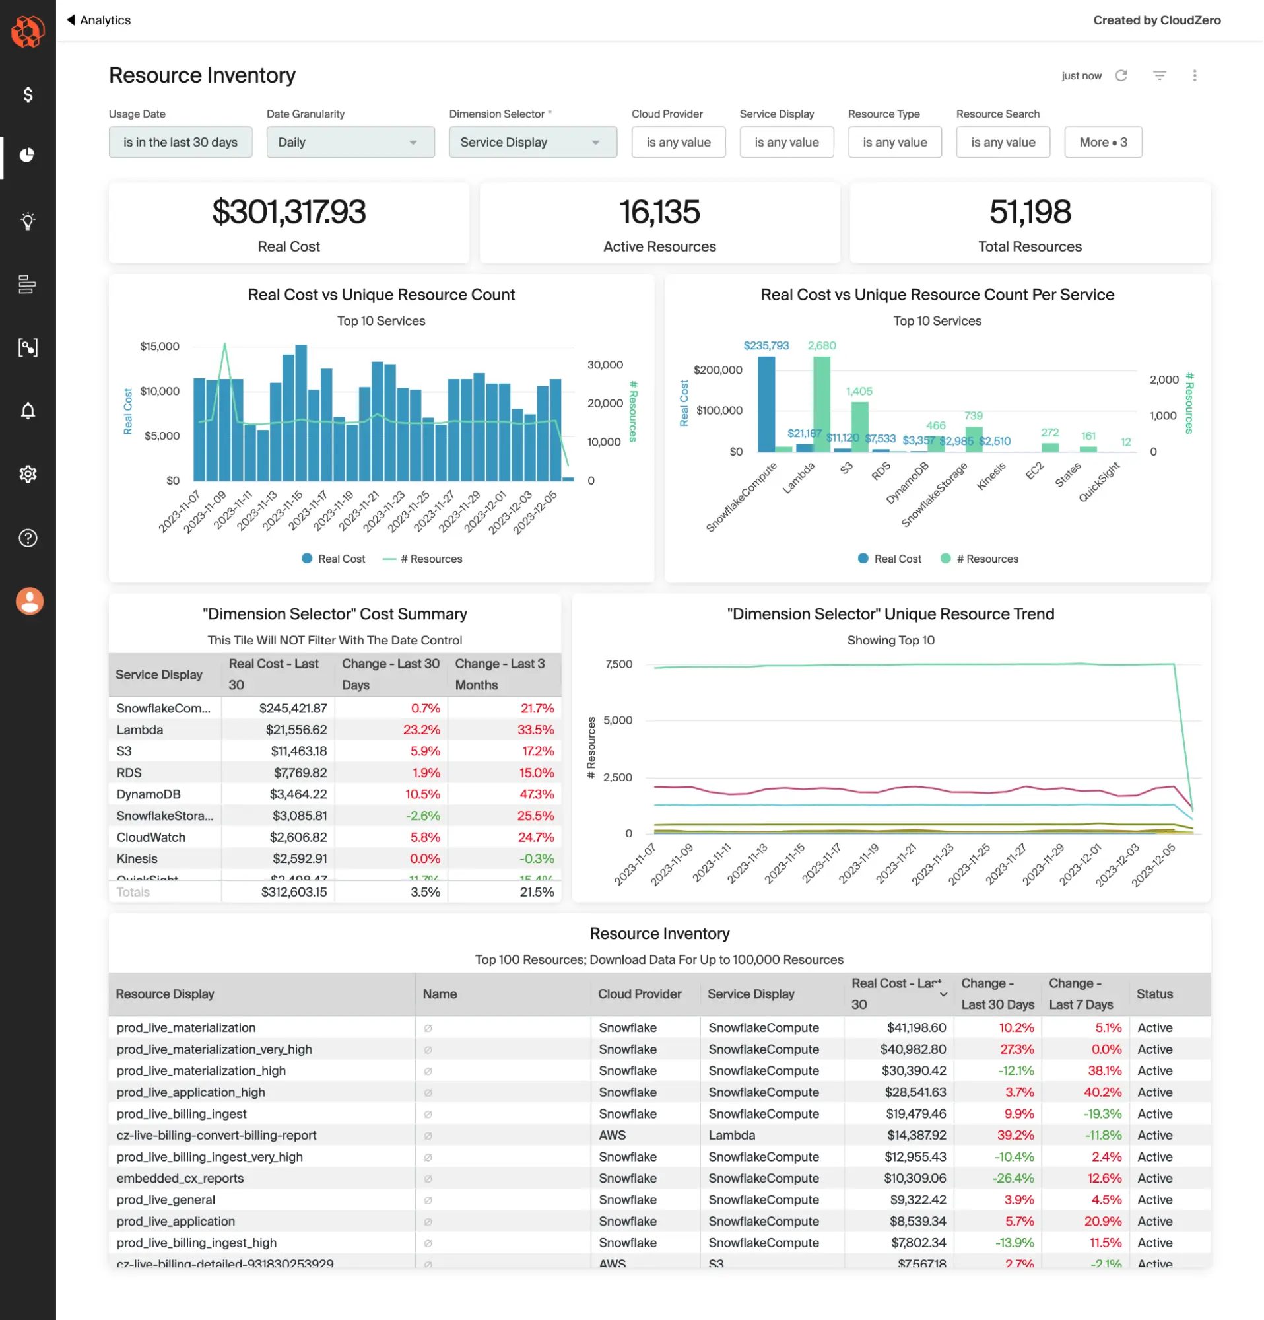The width and height of the screenshot is (1264, 1320).
Task: Click the Lambda resources bar labeled 2,680
Action: point(821,404)
